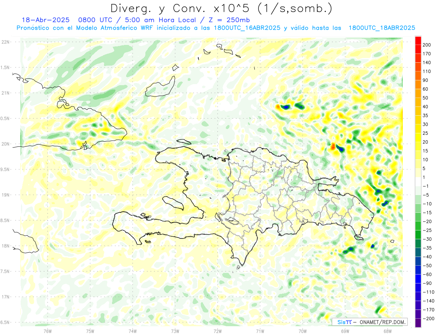Viewport: 435px width, 336px height.
Task: Click colorbar value '-90'
Action: [427, 283]
